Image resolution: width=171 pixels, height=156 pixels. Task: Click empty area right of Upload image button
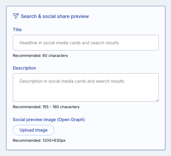coord(108,130)
